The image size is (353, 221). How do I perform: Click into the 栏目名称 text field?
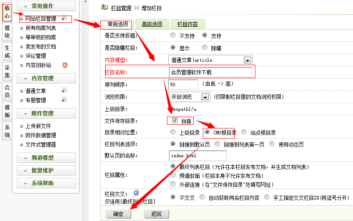(210, 72)
